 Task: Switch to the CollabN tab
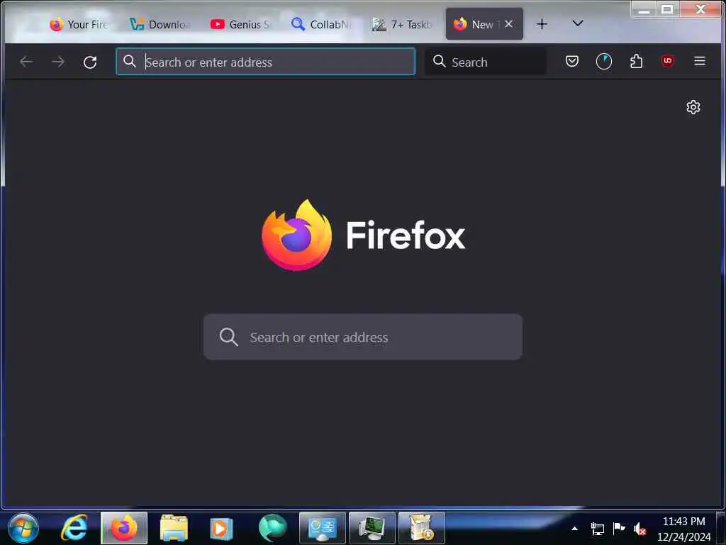coord(321,24)
